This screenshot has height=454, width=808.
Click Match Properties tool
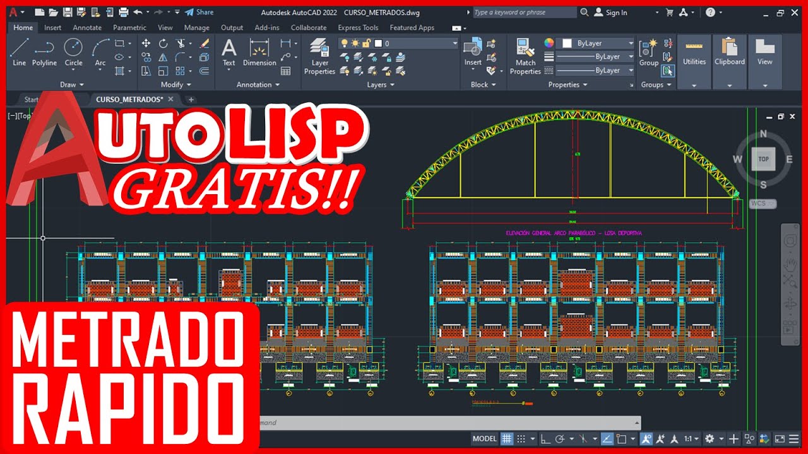[x=525, y=57]
